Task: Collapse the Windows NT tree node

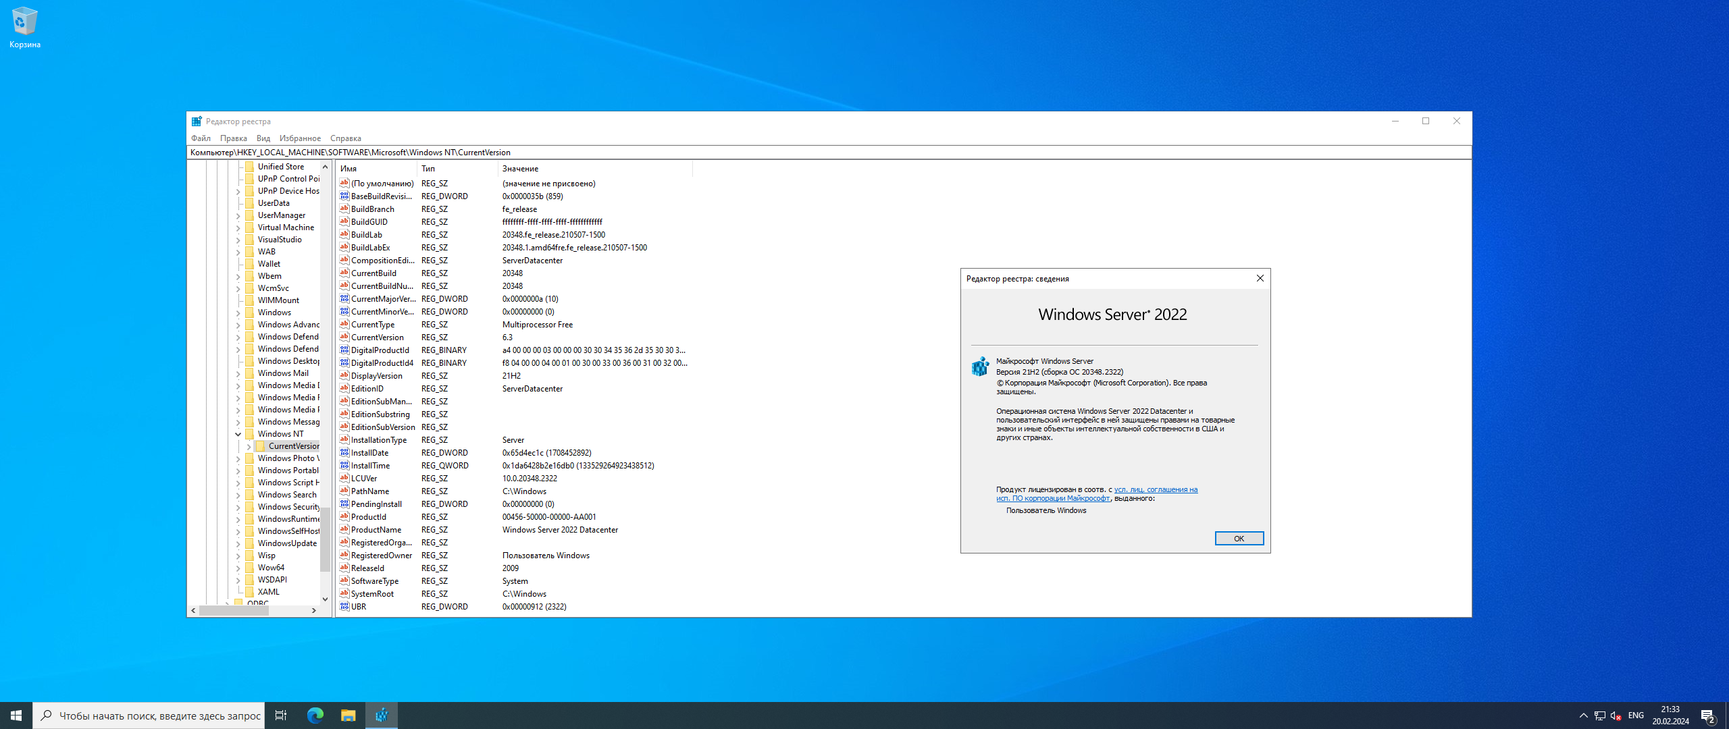Action: tap(238, 434)
